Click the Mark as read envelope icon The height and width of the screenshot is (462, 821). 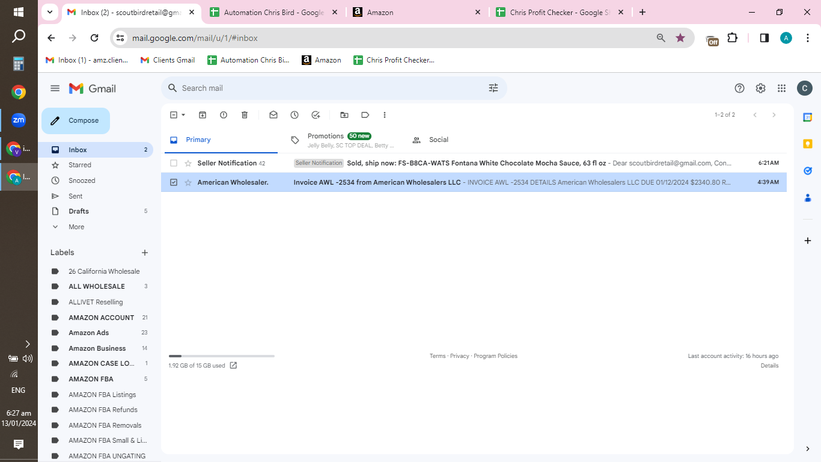273,115
